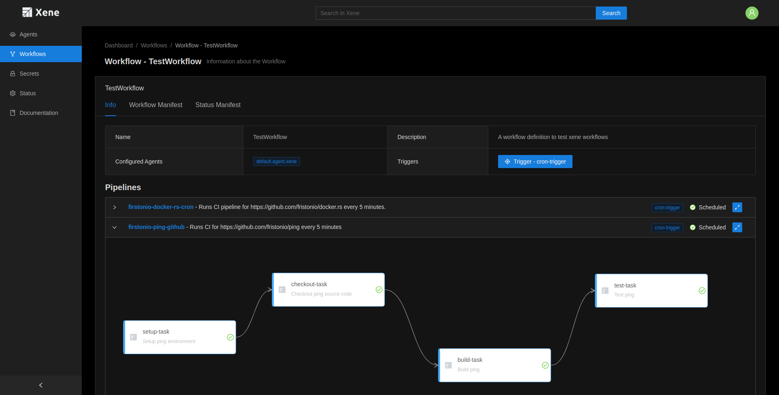Click checkout-task node document icon
The image size is (779, 395).
point(282,290)
